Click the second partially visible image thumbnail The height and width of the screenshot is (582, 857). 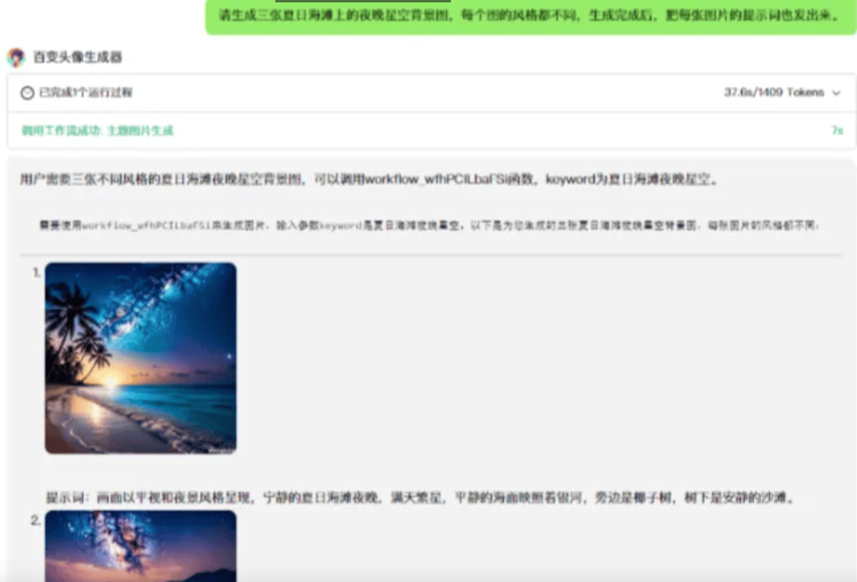click(x=140, y=551)
